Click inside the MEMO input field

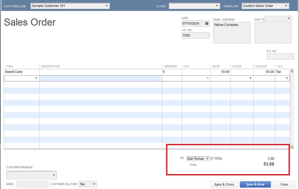[32, 184]
